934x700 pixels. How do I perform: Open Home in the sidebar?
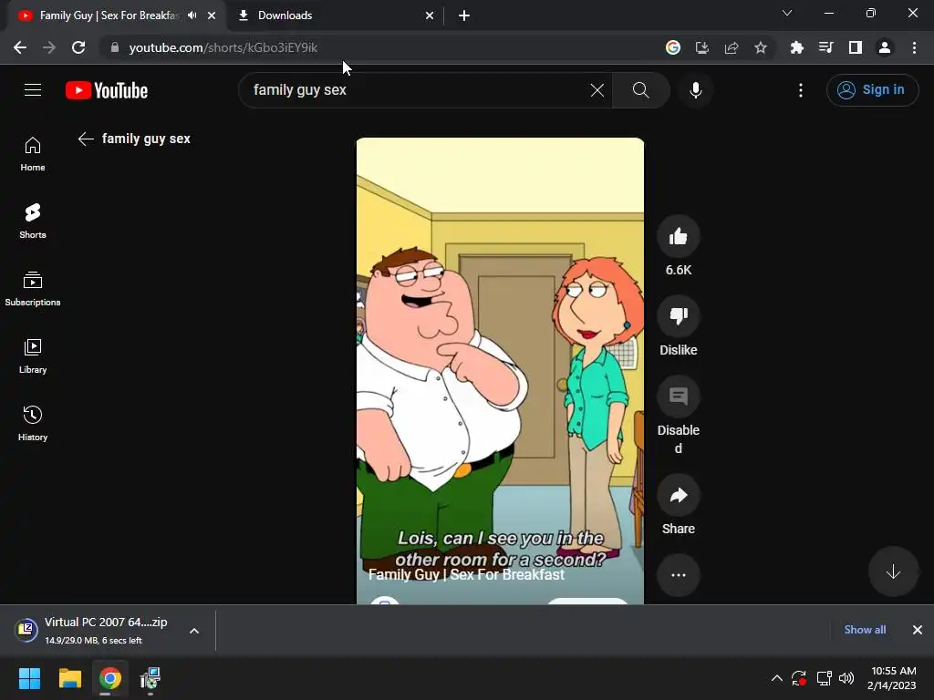coord(33,154)
